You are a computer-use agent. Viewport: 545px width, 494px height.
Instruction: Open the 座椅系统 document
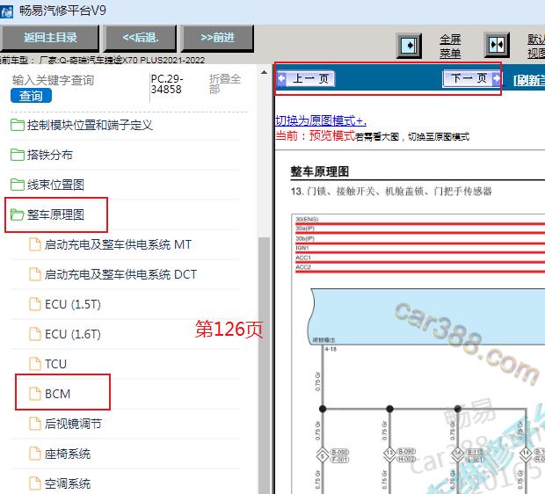coord(68,454)
